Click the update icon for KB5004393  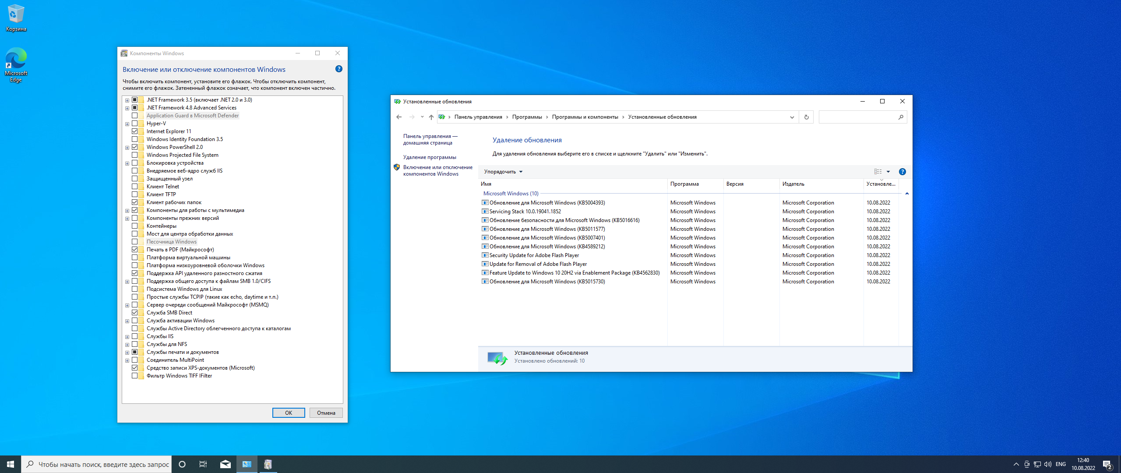coord(485,203)
